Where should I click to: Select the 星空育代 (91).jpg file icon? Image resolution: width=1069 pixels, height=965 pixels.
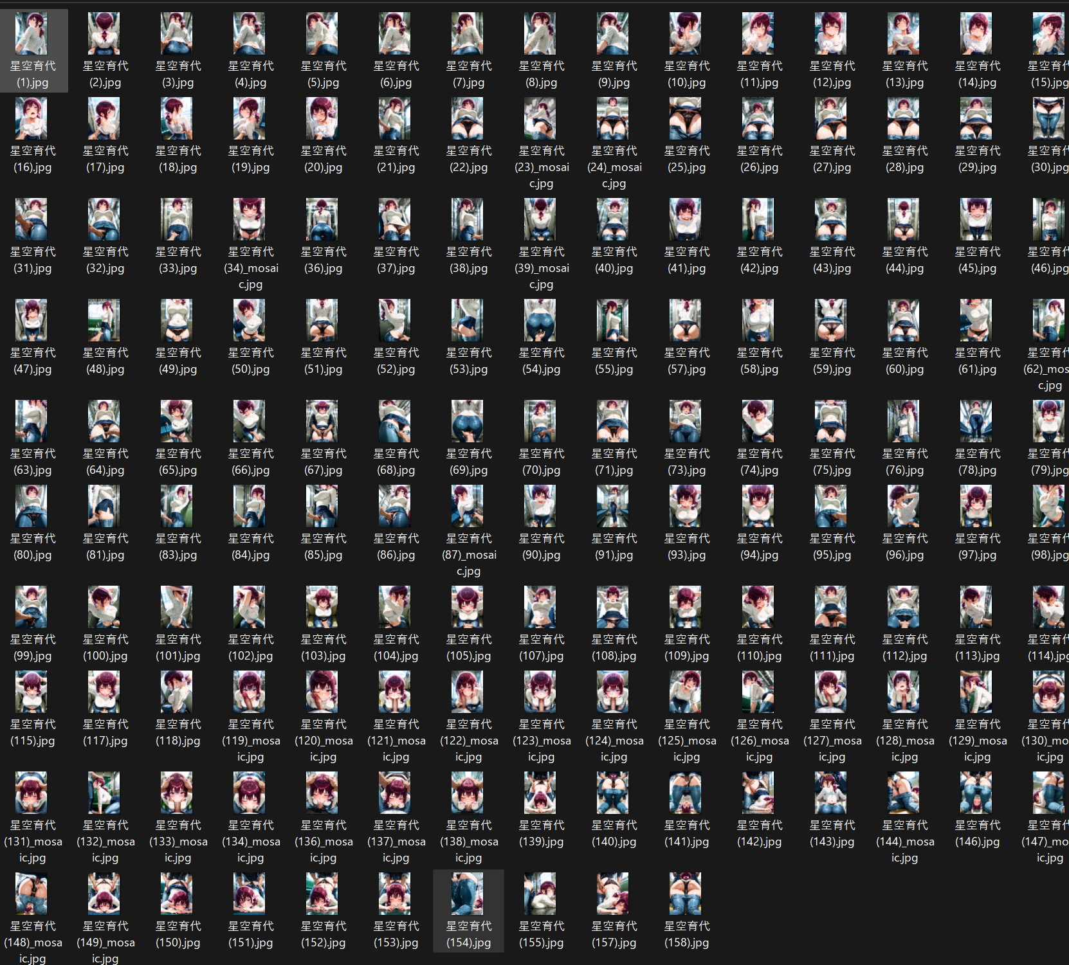613,506
